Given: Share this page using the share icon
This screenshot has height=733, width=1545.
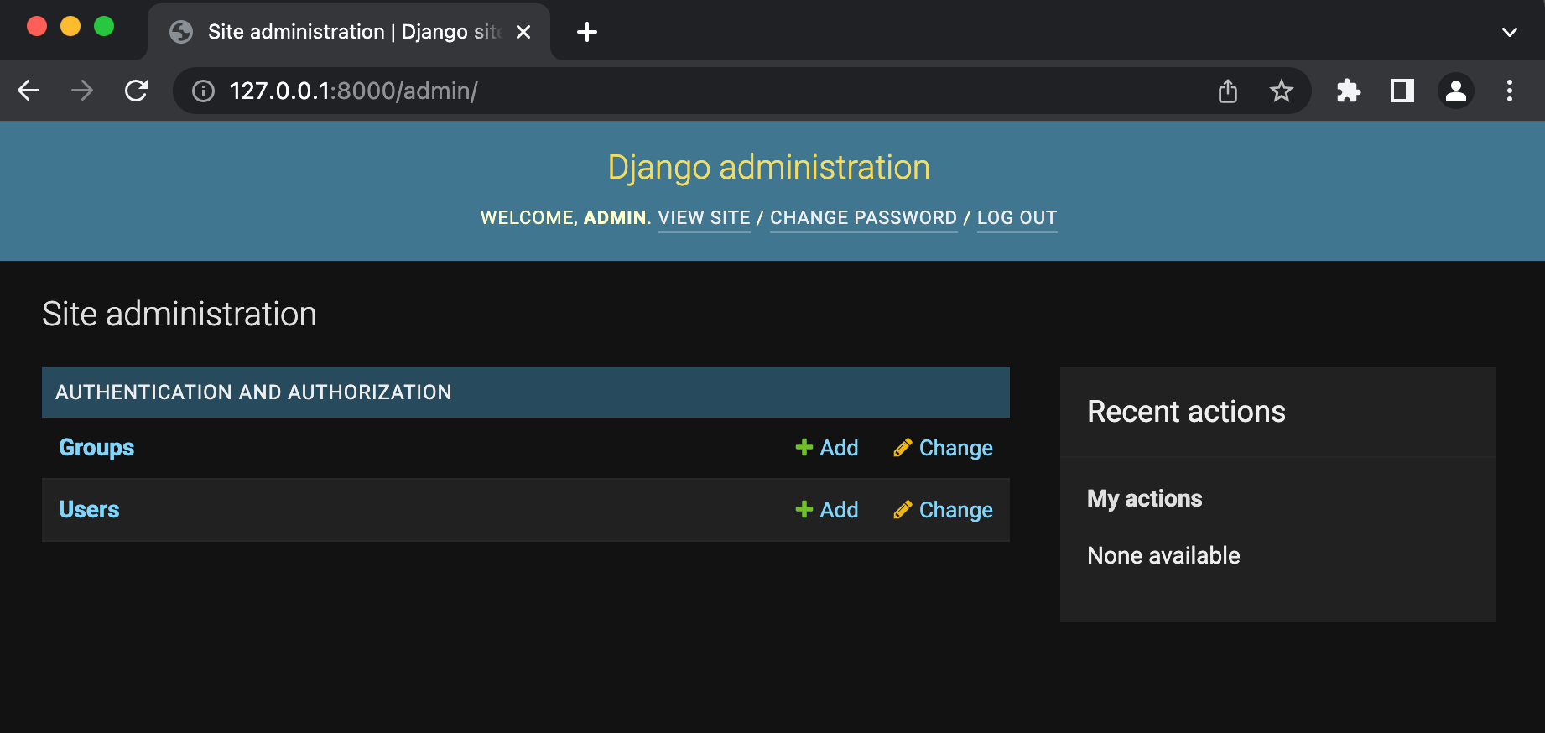Looking at the screenshot, I should [x=1228, y=91].
